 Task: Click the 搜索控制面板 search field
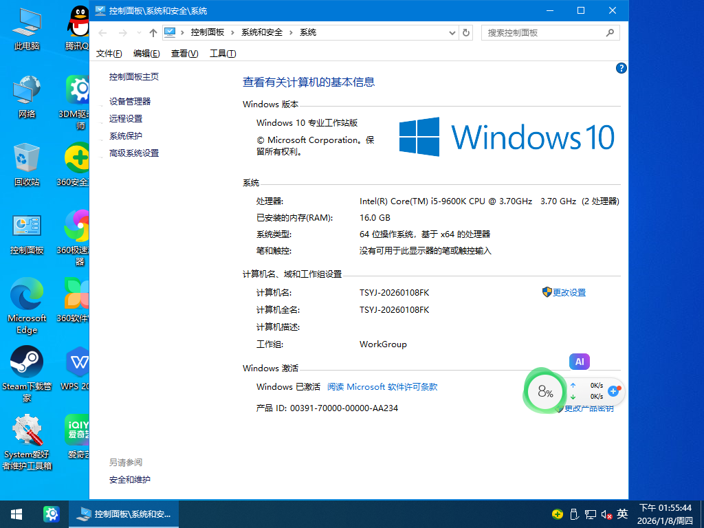(x=543, y=32)
